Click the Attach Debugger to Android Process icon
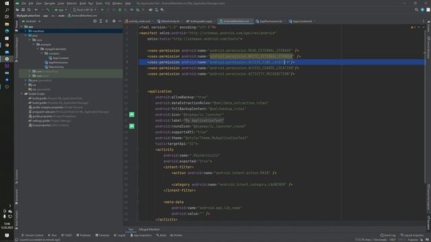This screenshot has width=431, height=242. 137,9
